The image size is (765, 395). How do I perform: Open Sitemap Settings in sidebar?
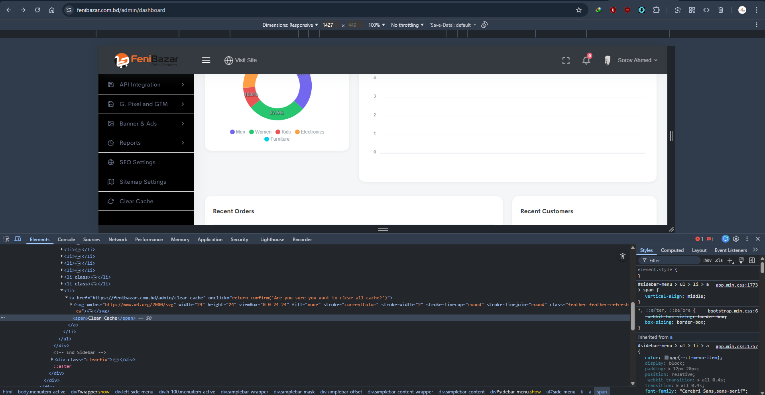pyautogui.click(x=146, y=182)
